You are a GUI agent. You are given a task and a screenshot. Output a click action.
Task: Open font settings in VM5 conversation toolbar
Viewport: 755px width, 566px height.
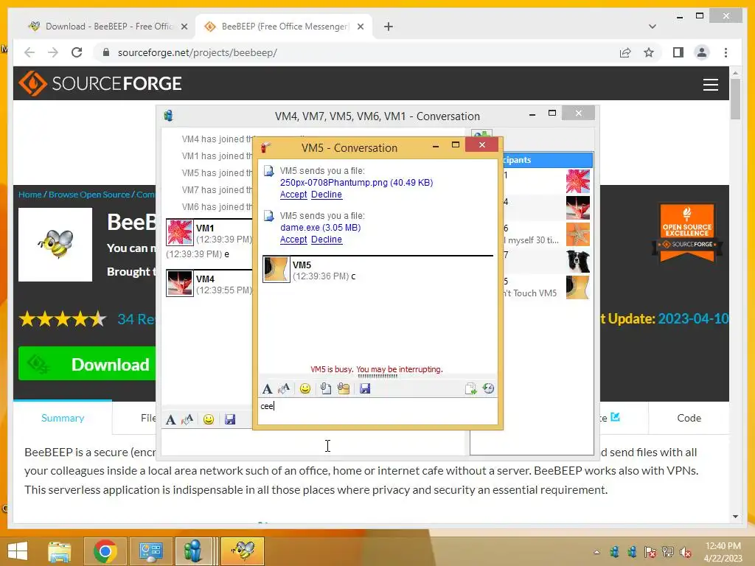[x=267, y=388]
